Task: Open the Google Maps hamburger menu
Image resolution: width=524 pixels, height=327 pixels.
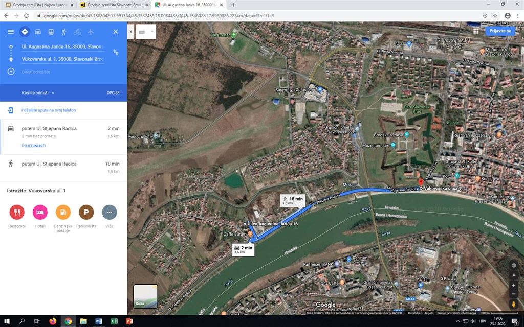Action: [11, 32]
